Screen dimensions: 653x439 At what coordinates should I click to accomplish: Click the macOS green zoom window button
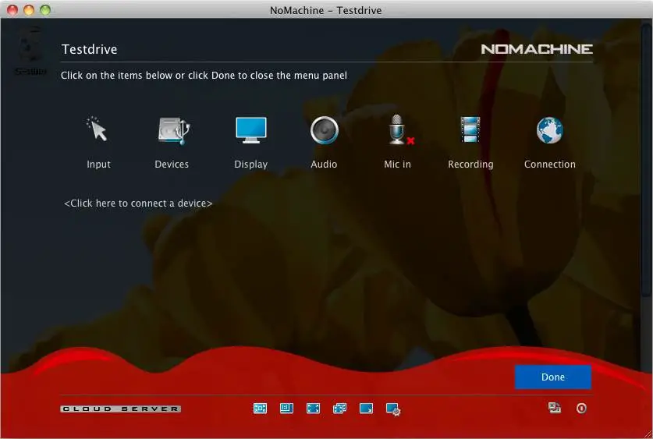45,10
